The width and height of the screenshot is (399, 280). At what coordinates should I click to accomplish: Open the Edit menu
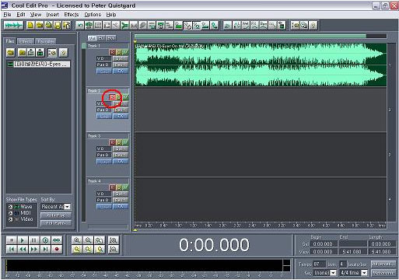(x=21, y=15)
